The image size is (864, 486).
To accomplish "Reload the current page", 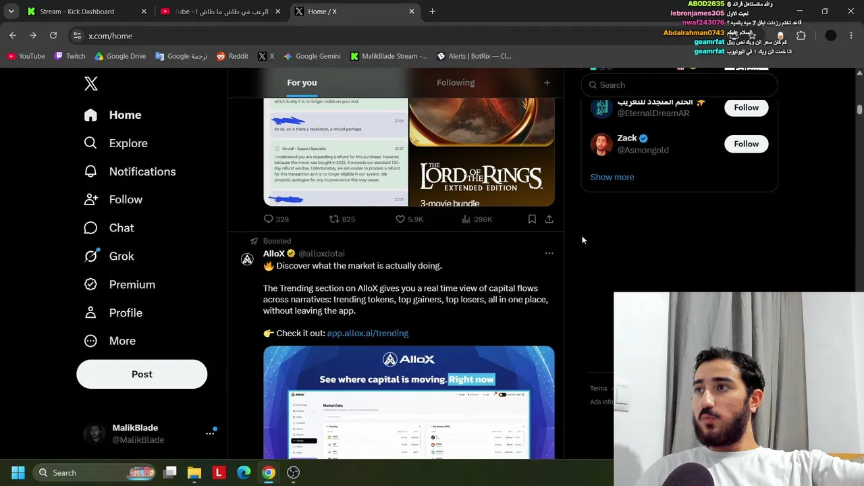I will (x=53, y=36).
